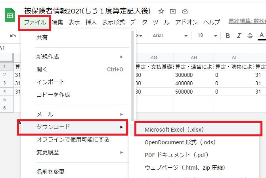Screen dimensions: 266x178
Task: Expand the 変更履歴 submenu
Action: [75, 152]
